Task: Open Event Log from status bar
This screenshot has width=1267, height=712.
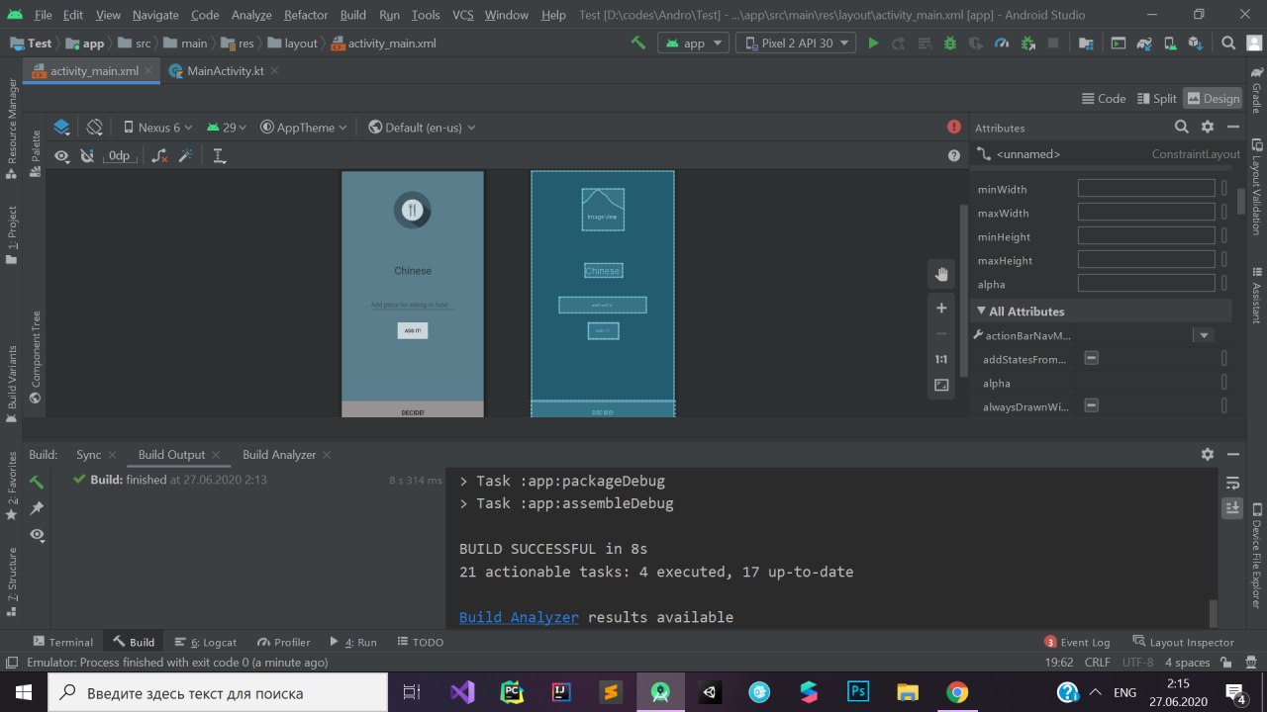Action: click(1077, 642)
